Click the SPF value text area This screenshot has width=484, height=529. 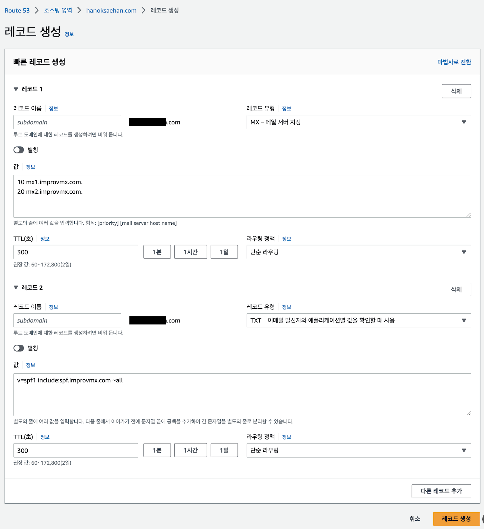[242, 394]
